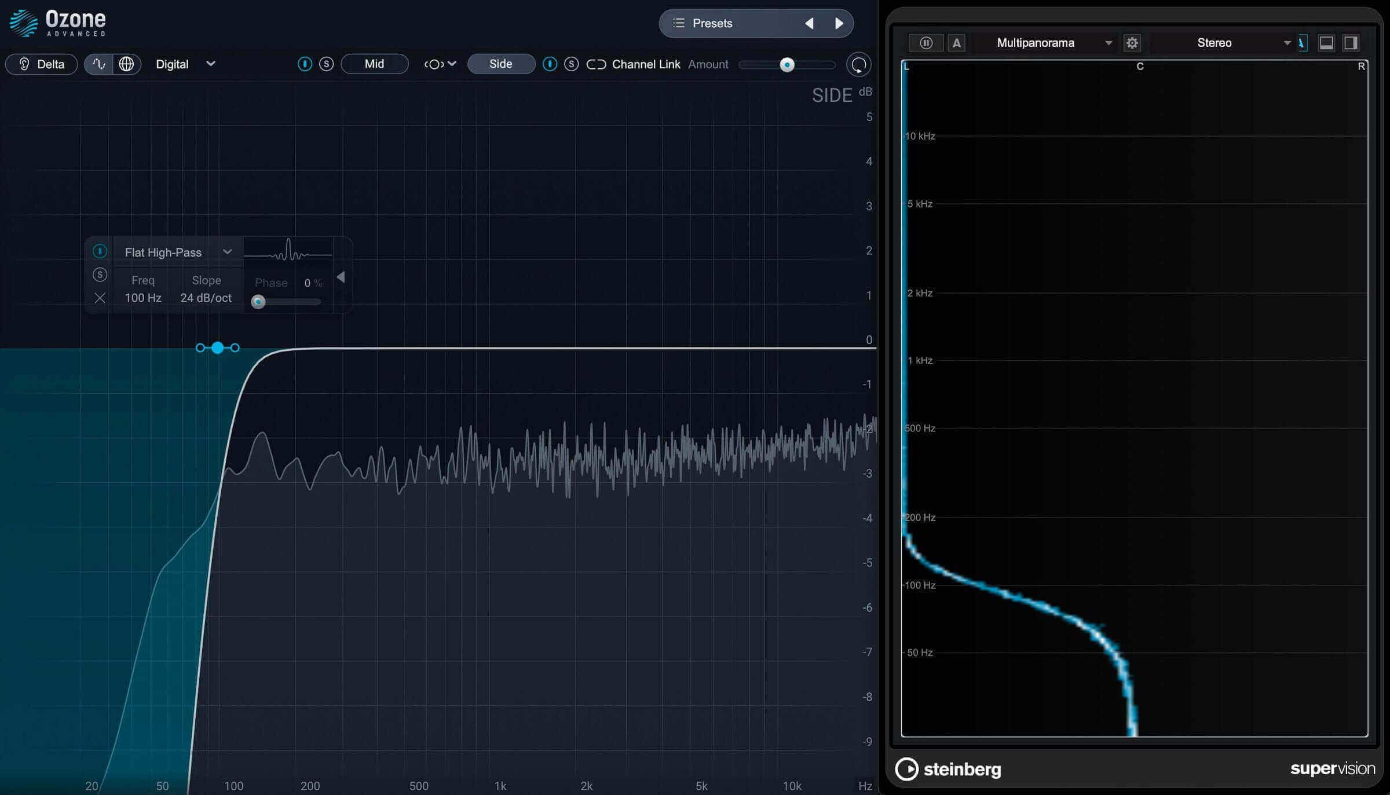Click the Steinberg logo
Viewport: 1390px width, 795px height.
(948, 769)
